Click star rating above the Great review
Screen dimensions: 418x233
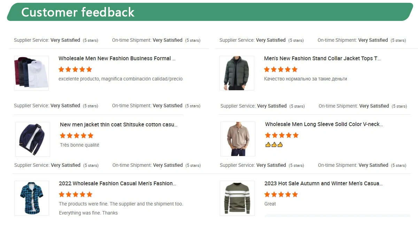[x=281, y=194]
